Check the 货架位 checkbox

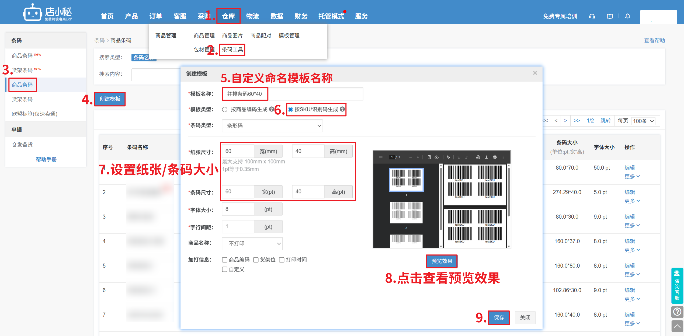[256, 260]
